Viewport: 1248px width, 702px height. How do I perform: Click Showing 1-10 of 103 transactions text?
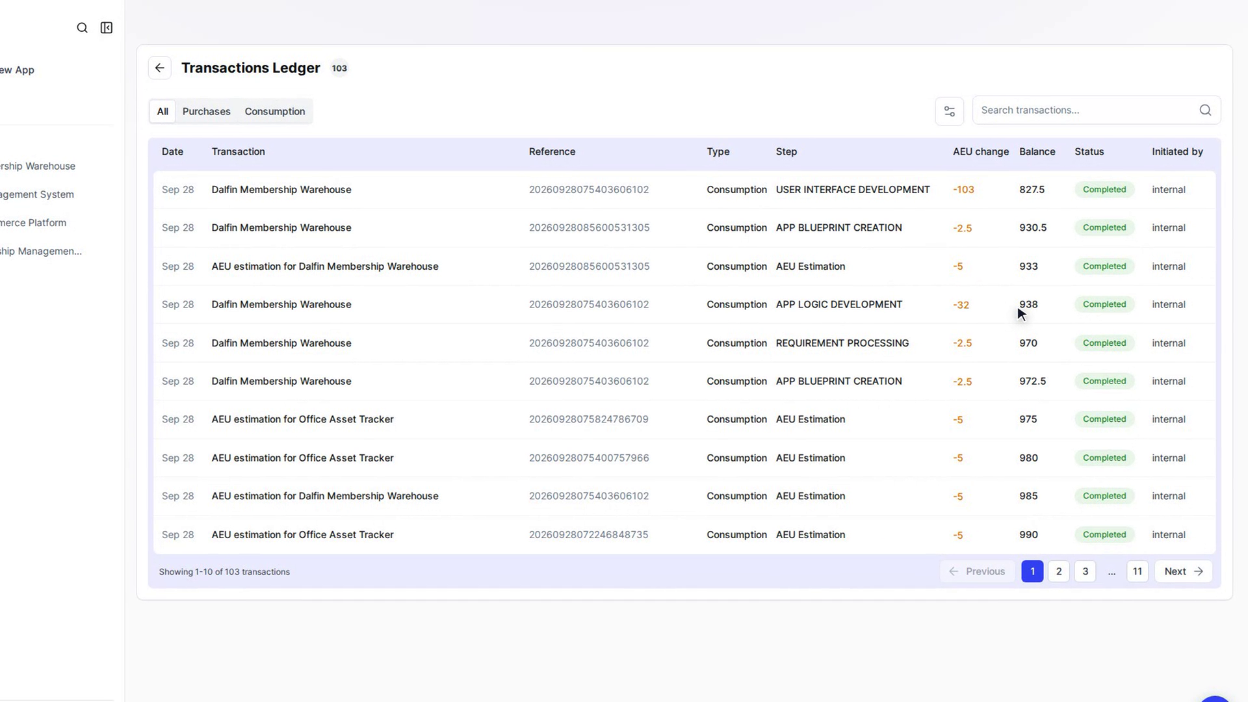[224, 572]
